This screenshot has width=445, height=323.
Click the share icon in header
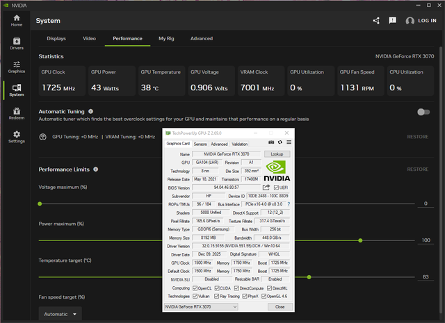376,21
